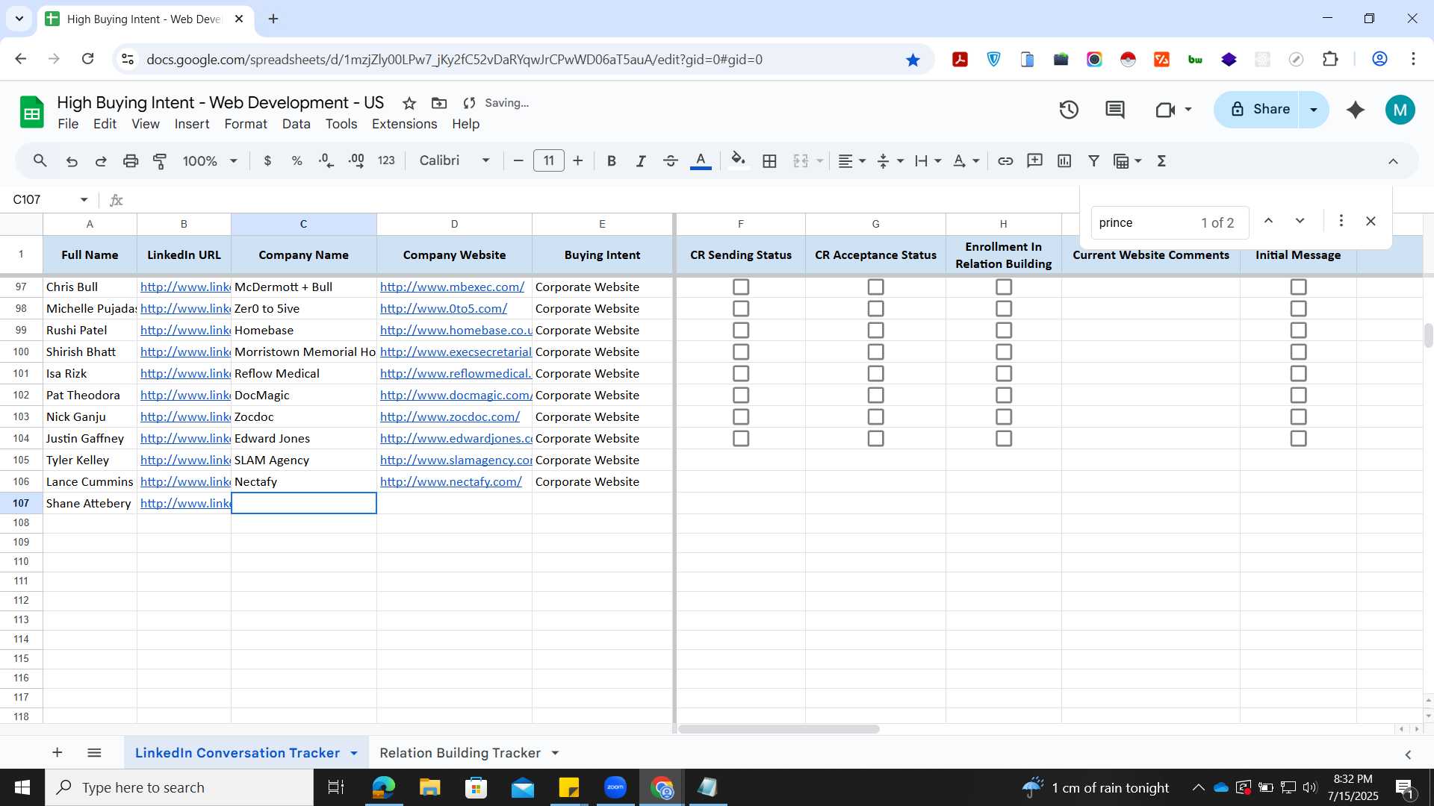Open Relation Building Tracker tab menu

555,754
